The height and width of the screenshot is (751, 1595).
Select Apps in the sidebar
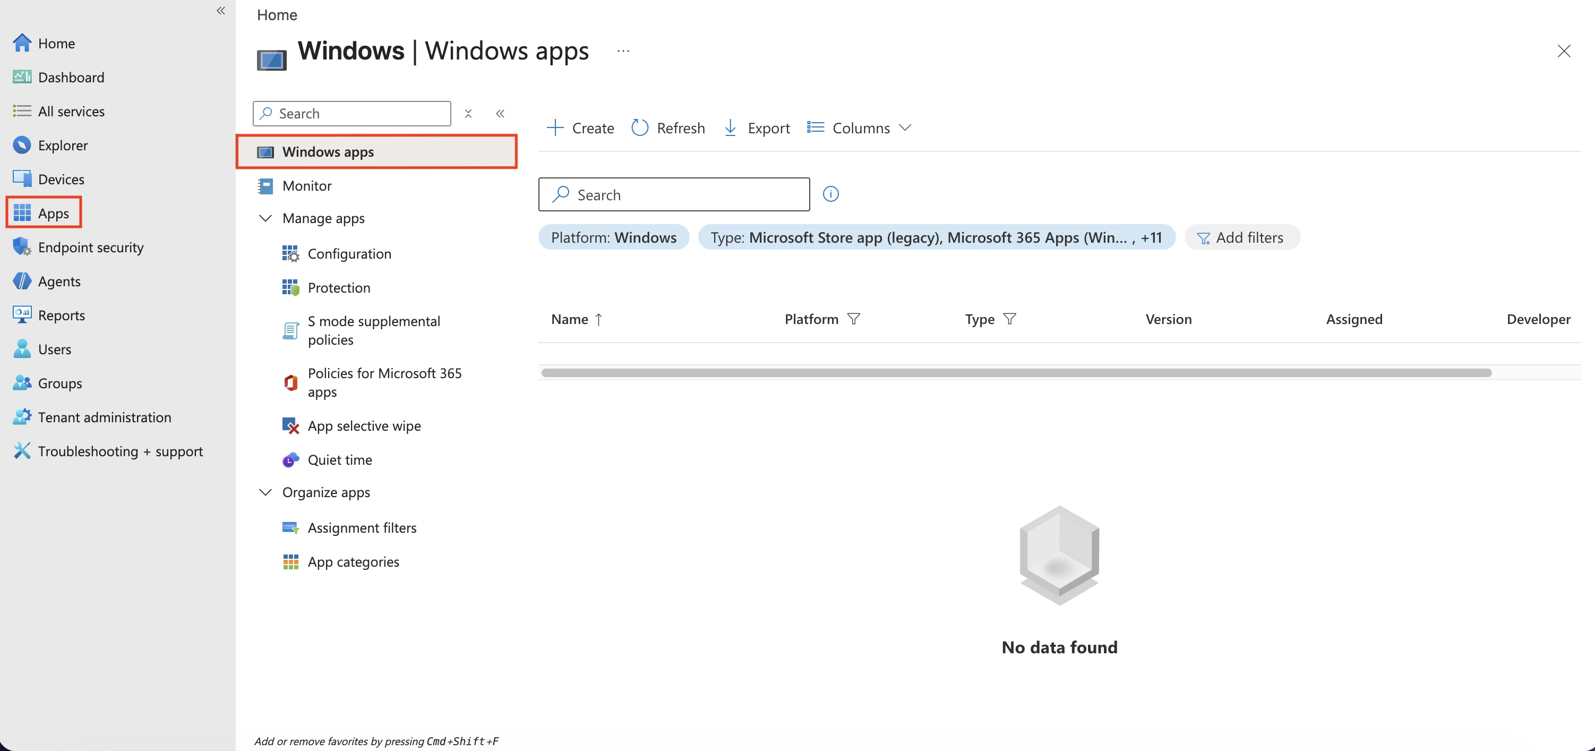coord(44,213)
